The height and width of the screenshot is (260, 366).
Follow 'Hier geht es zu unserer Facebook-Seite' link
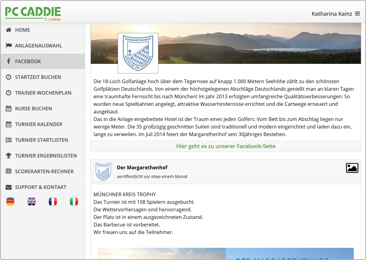pos(226,146)
